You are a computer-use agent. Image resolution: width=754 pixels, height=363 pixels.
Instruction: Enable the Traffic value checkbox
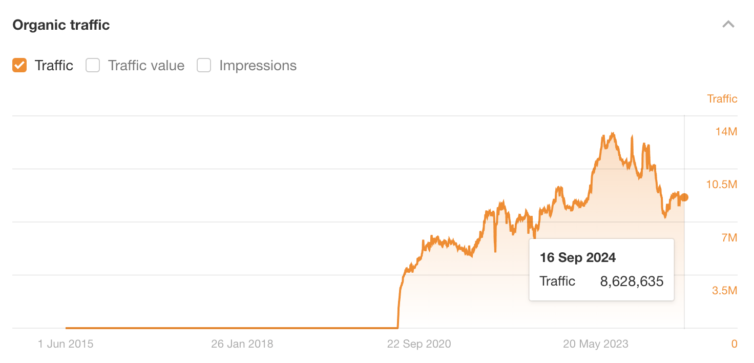point(93,65)
